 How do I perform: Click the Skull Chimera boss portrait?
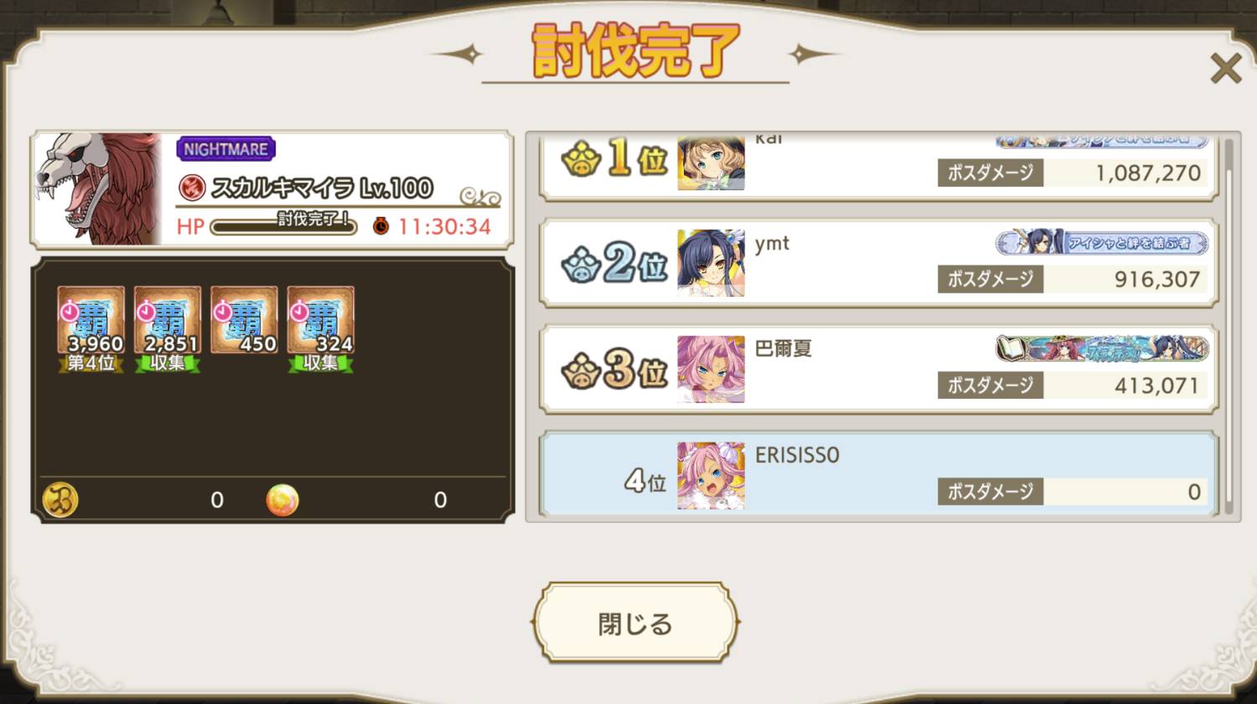point(97,189)
